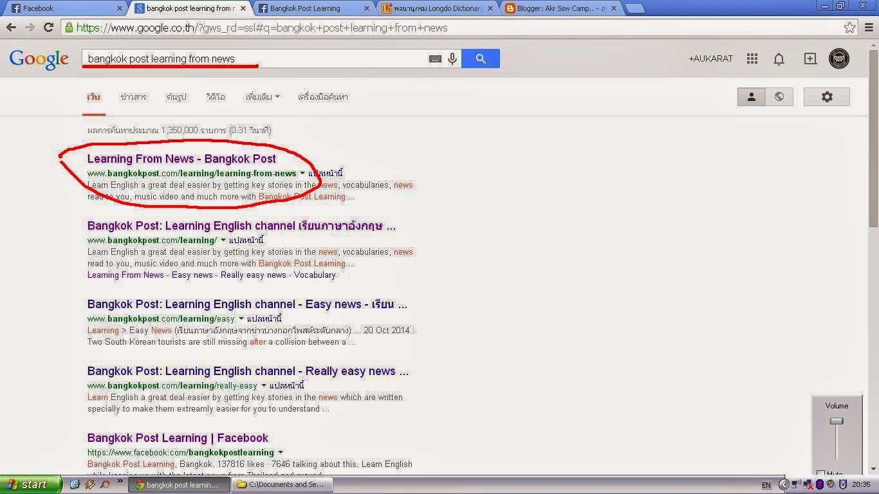Close the Facebook tab
The width and height of the screenshot is (879, 494).
coord(119,8)
